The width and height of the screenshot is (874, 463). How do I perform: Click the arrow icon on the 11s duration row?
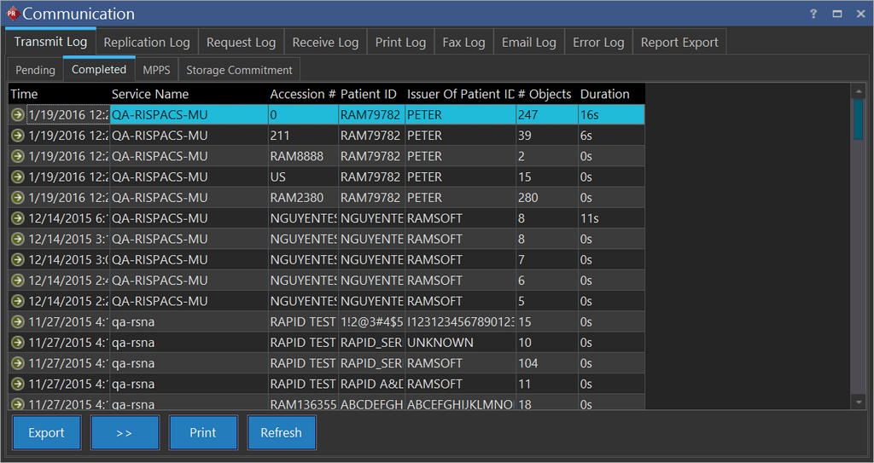(x=17, y=218)
